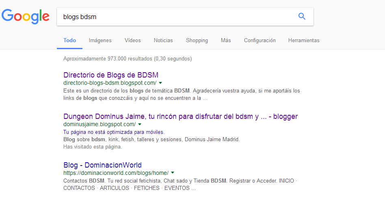This screenshot has height=198, width=385.
Task: Open the Vídeos tab
Action: [x=132, y=40]
